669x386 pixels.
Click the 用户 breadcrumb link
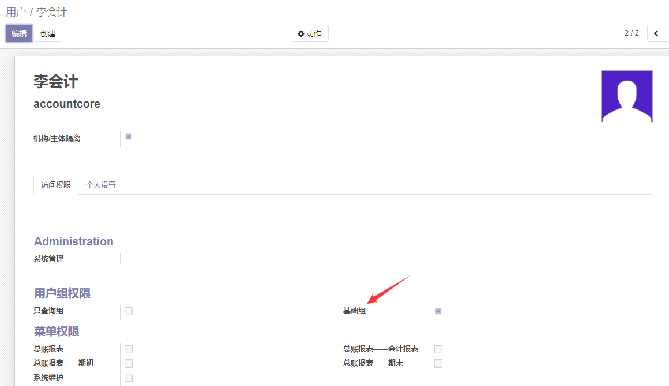[16, 12]
